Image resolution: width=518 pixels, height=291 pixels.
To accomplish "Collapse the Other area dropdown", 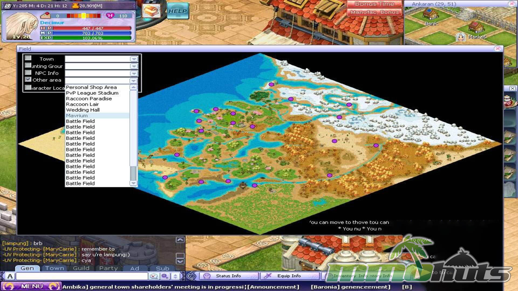I will (134, 81).
